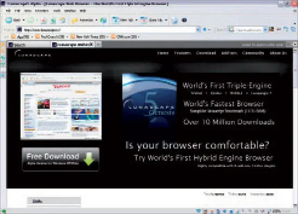Click the blue Back arrow icon
The width and height of the screenshot is (298, 214).
(x=9, y=20)
